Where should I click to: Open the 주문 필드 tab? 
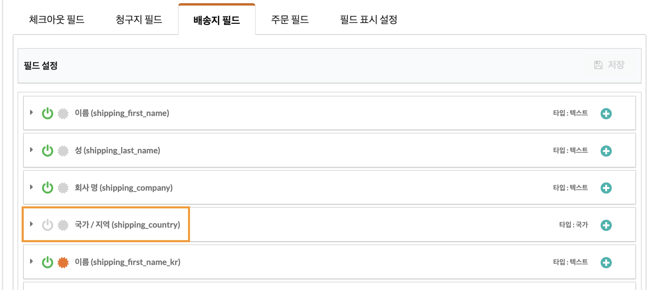point(290,19)
